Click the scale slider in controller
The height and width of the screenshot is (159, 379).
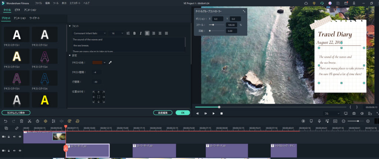(x=216, y=25)
